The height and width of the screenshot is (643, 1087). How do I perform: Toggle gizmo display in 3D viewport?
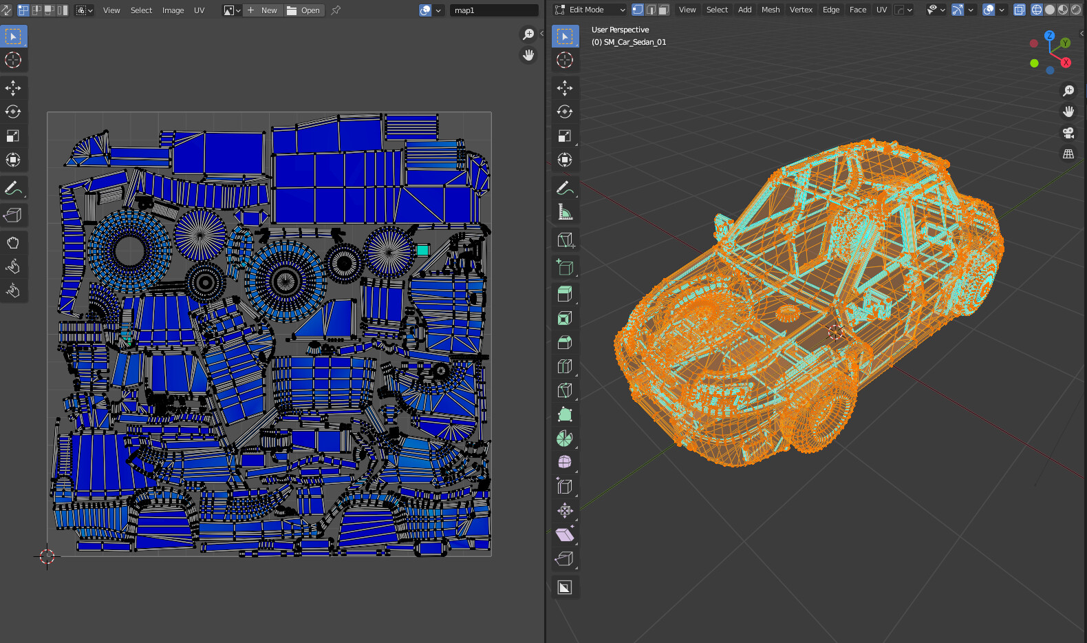pyautogui.click(x=957, y=10)
